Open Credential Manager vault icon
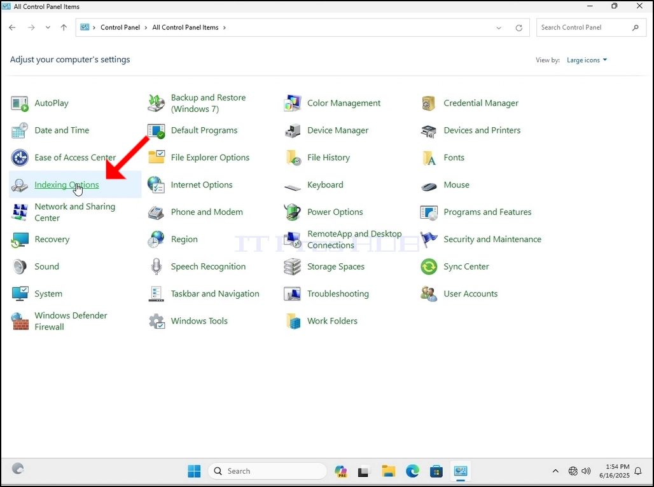 tap(429, 104)
